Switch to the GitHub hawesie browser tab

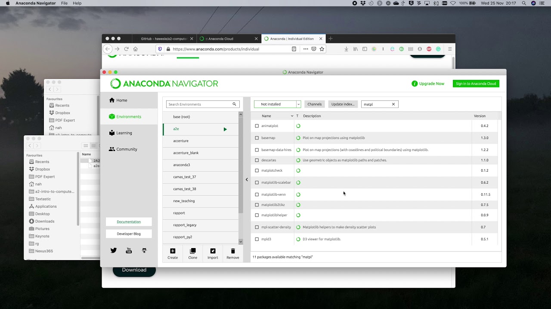click(x=163, y=39)
